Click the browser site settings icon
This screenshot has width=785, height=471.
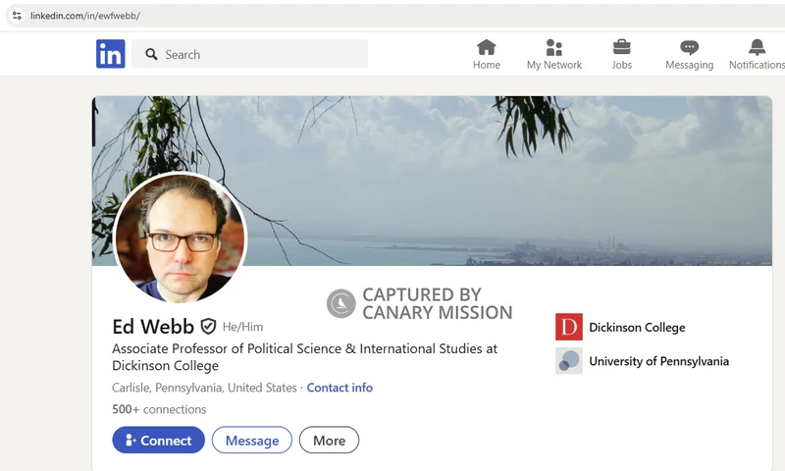click(17, 16)
